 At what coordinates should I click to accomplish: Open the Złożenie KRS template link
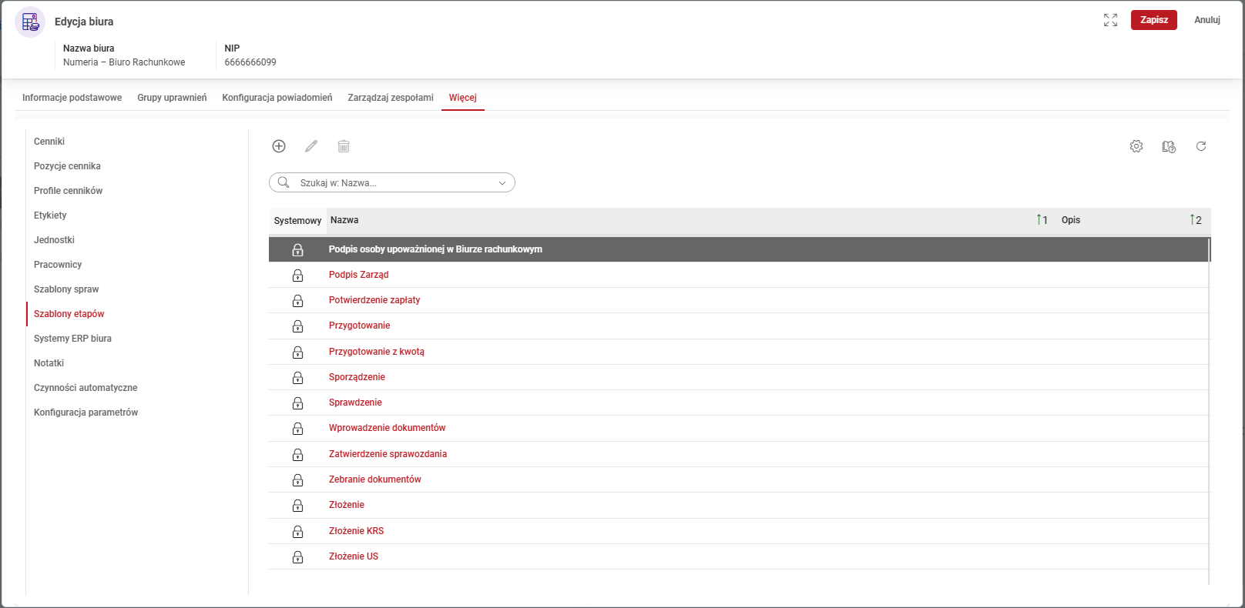point(356,531)
